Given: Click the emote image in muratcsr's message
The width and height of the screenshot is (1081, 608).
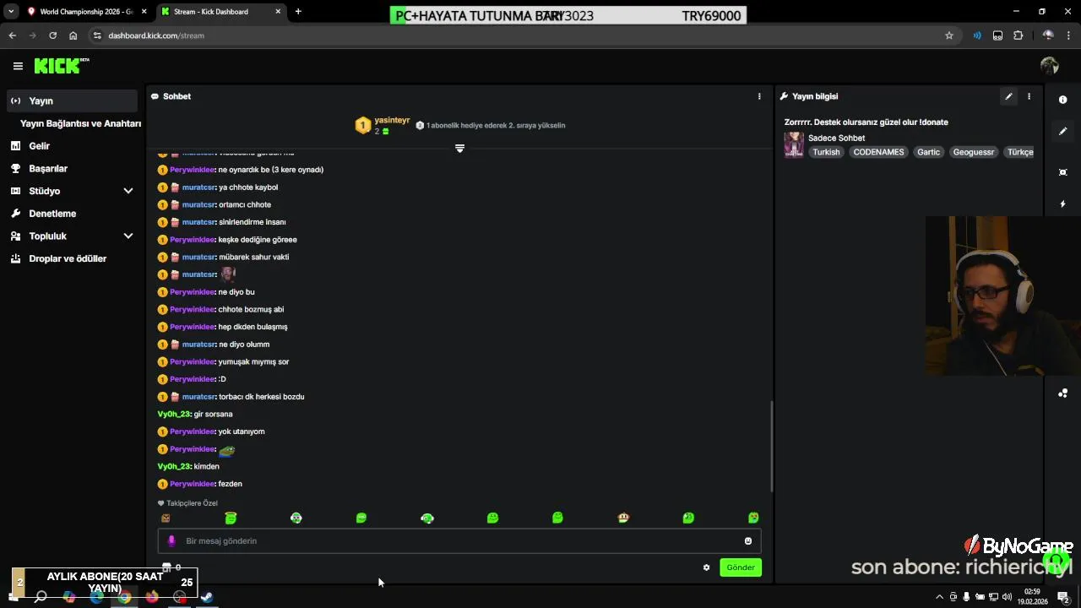Looking at the screenshot, I should click(227, 274).
